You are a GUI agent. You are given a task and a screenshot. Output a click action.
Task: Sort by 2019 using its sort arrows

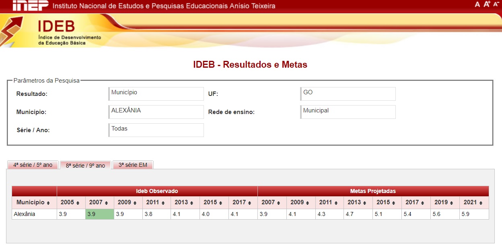tap(451, 203)
